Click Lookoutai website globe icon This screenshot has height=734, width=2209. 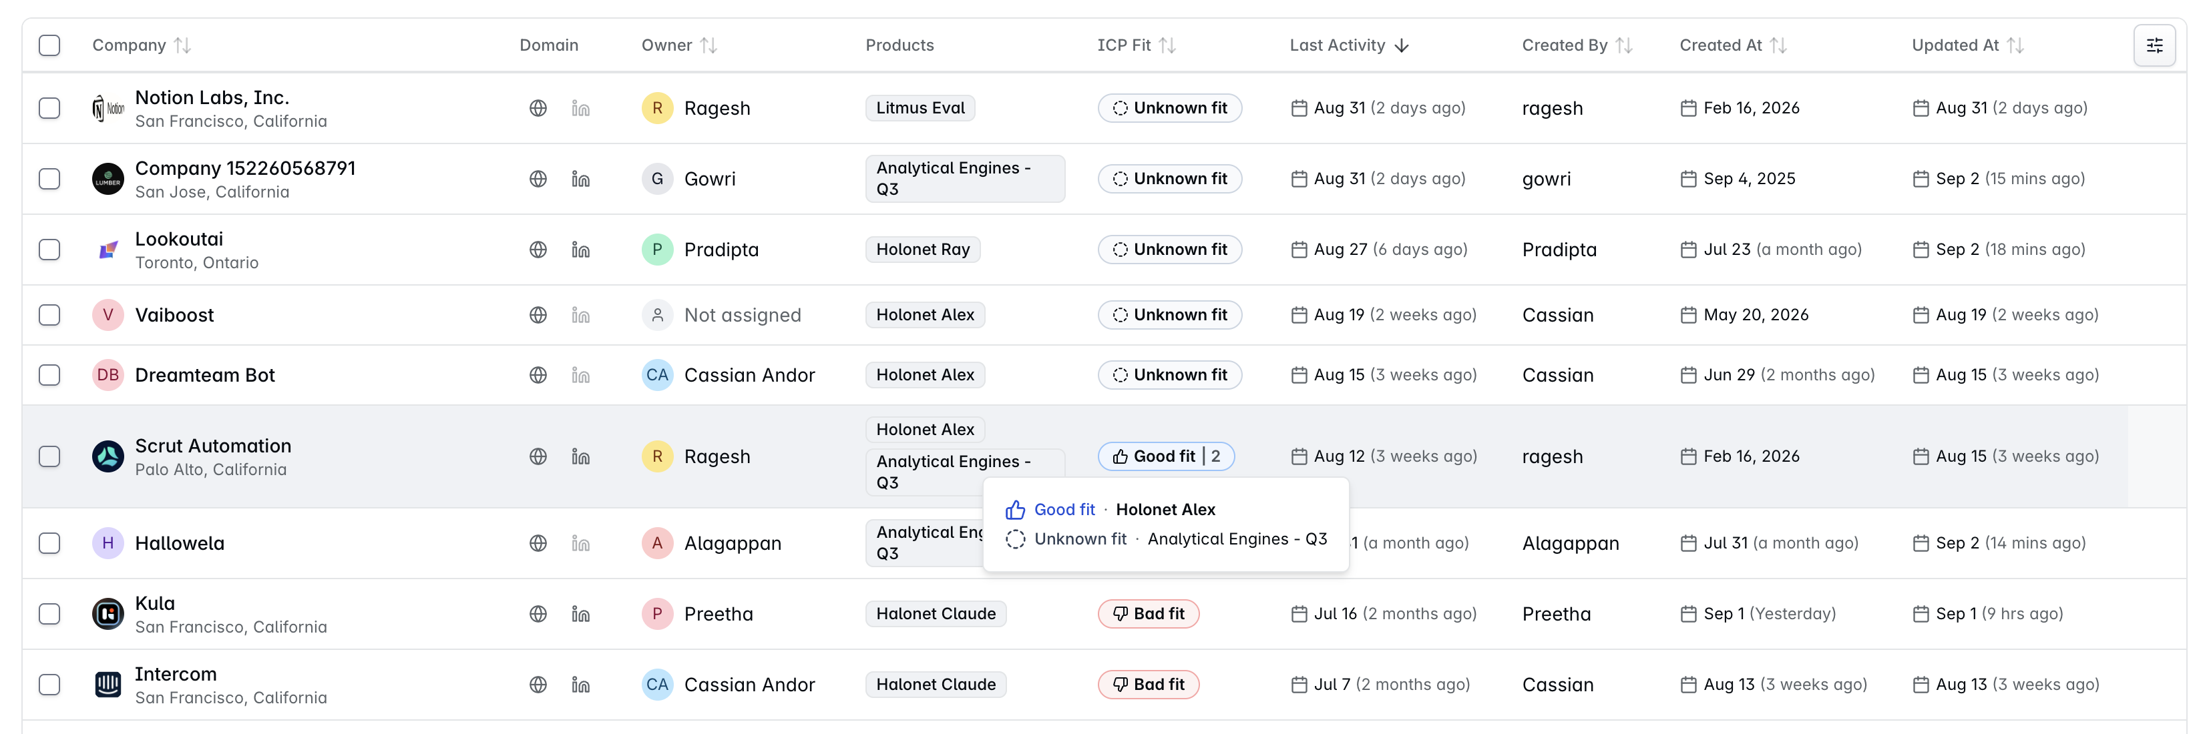(538, 250)
